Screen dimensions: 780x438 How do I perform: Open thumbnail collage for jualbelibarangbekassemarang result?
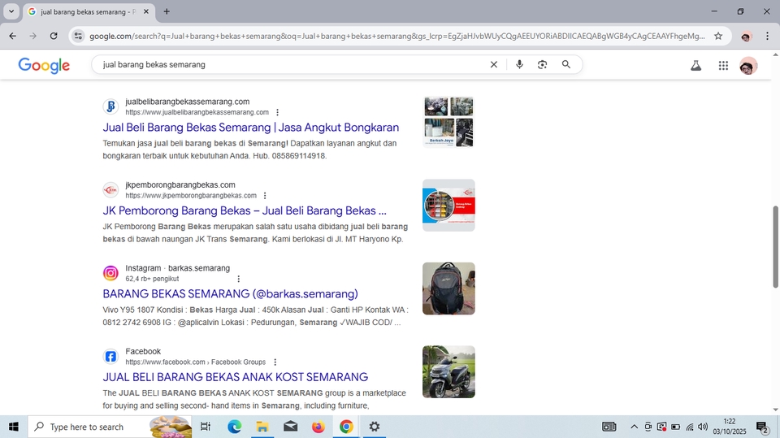pos(448,122)
